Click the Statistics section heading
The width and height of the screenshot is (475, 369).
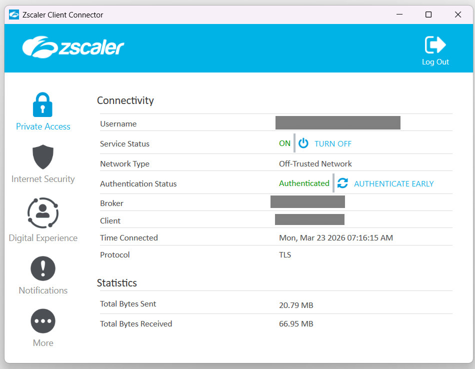tap(117, 283)
